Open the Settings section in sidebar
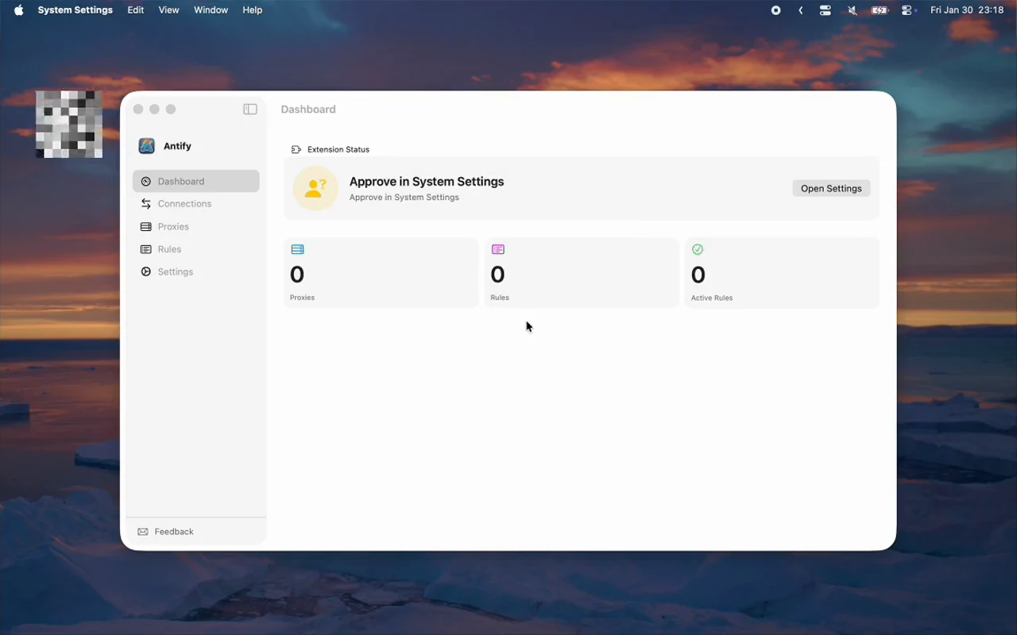The height and width of the screenshot is (635, 1017). tap(196, 271)
